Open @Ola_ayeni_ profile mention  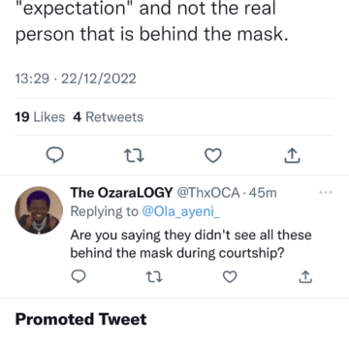(x=181, y=211)
